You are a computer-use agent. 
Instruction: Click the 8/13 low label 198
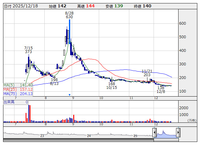[54, 80]
